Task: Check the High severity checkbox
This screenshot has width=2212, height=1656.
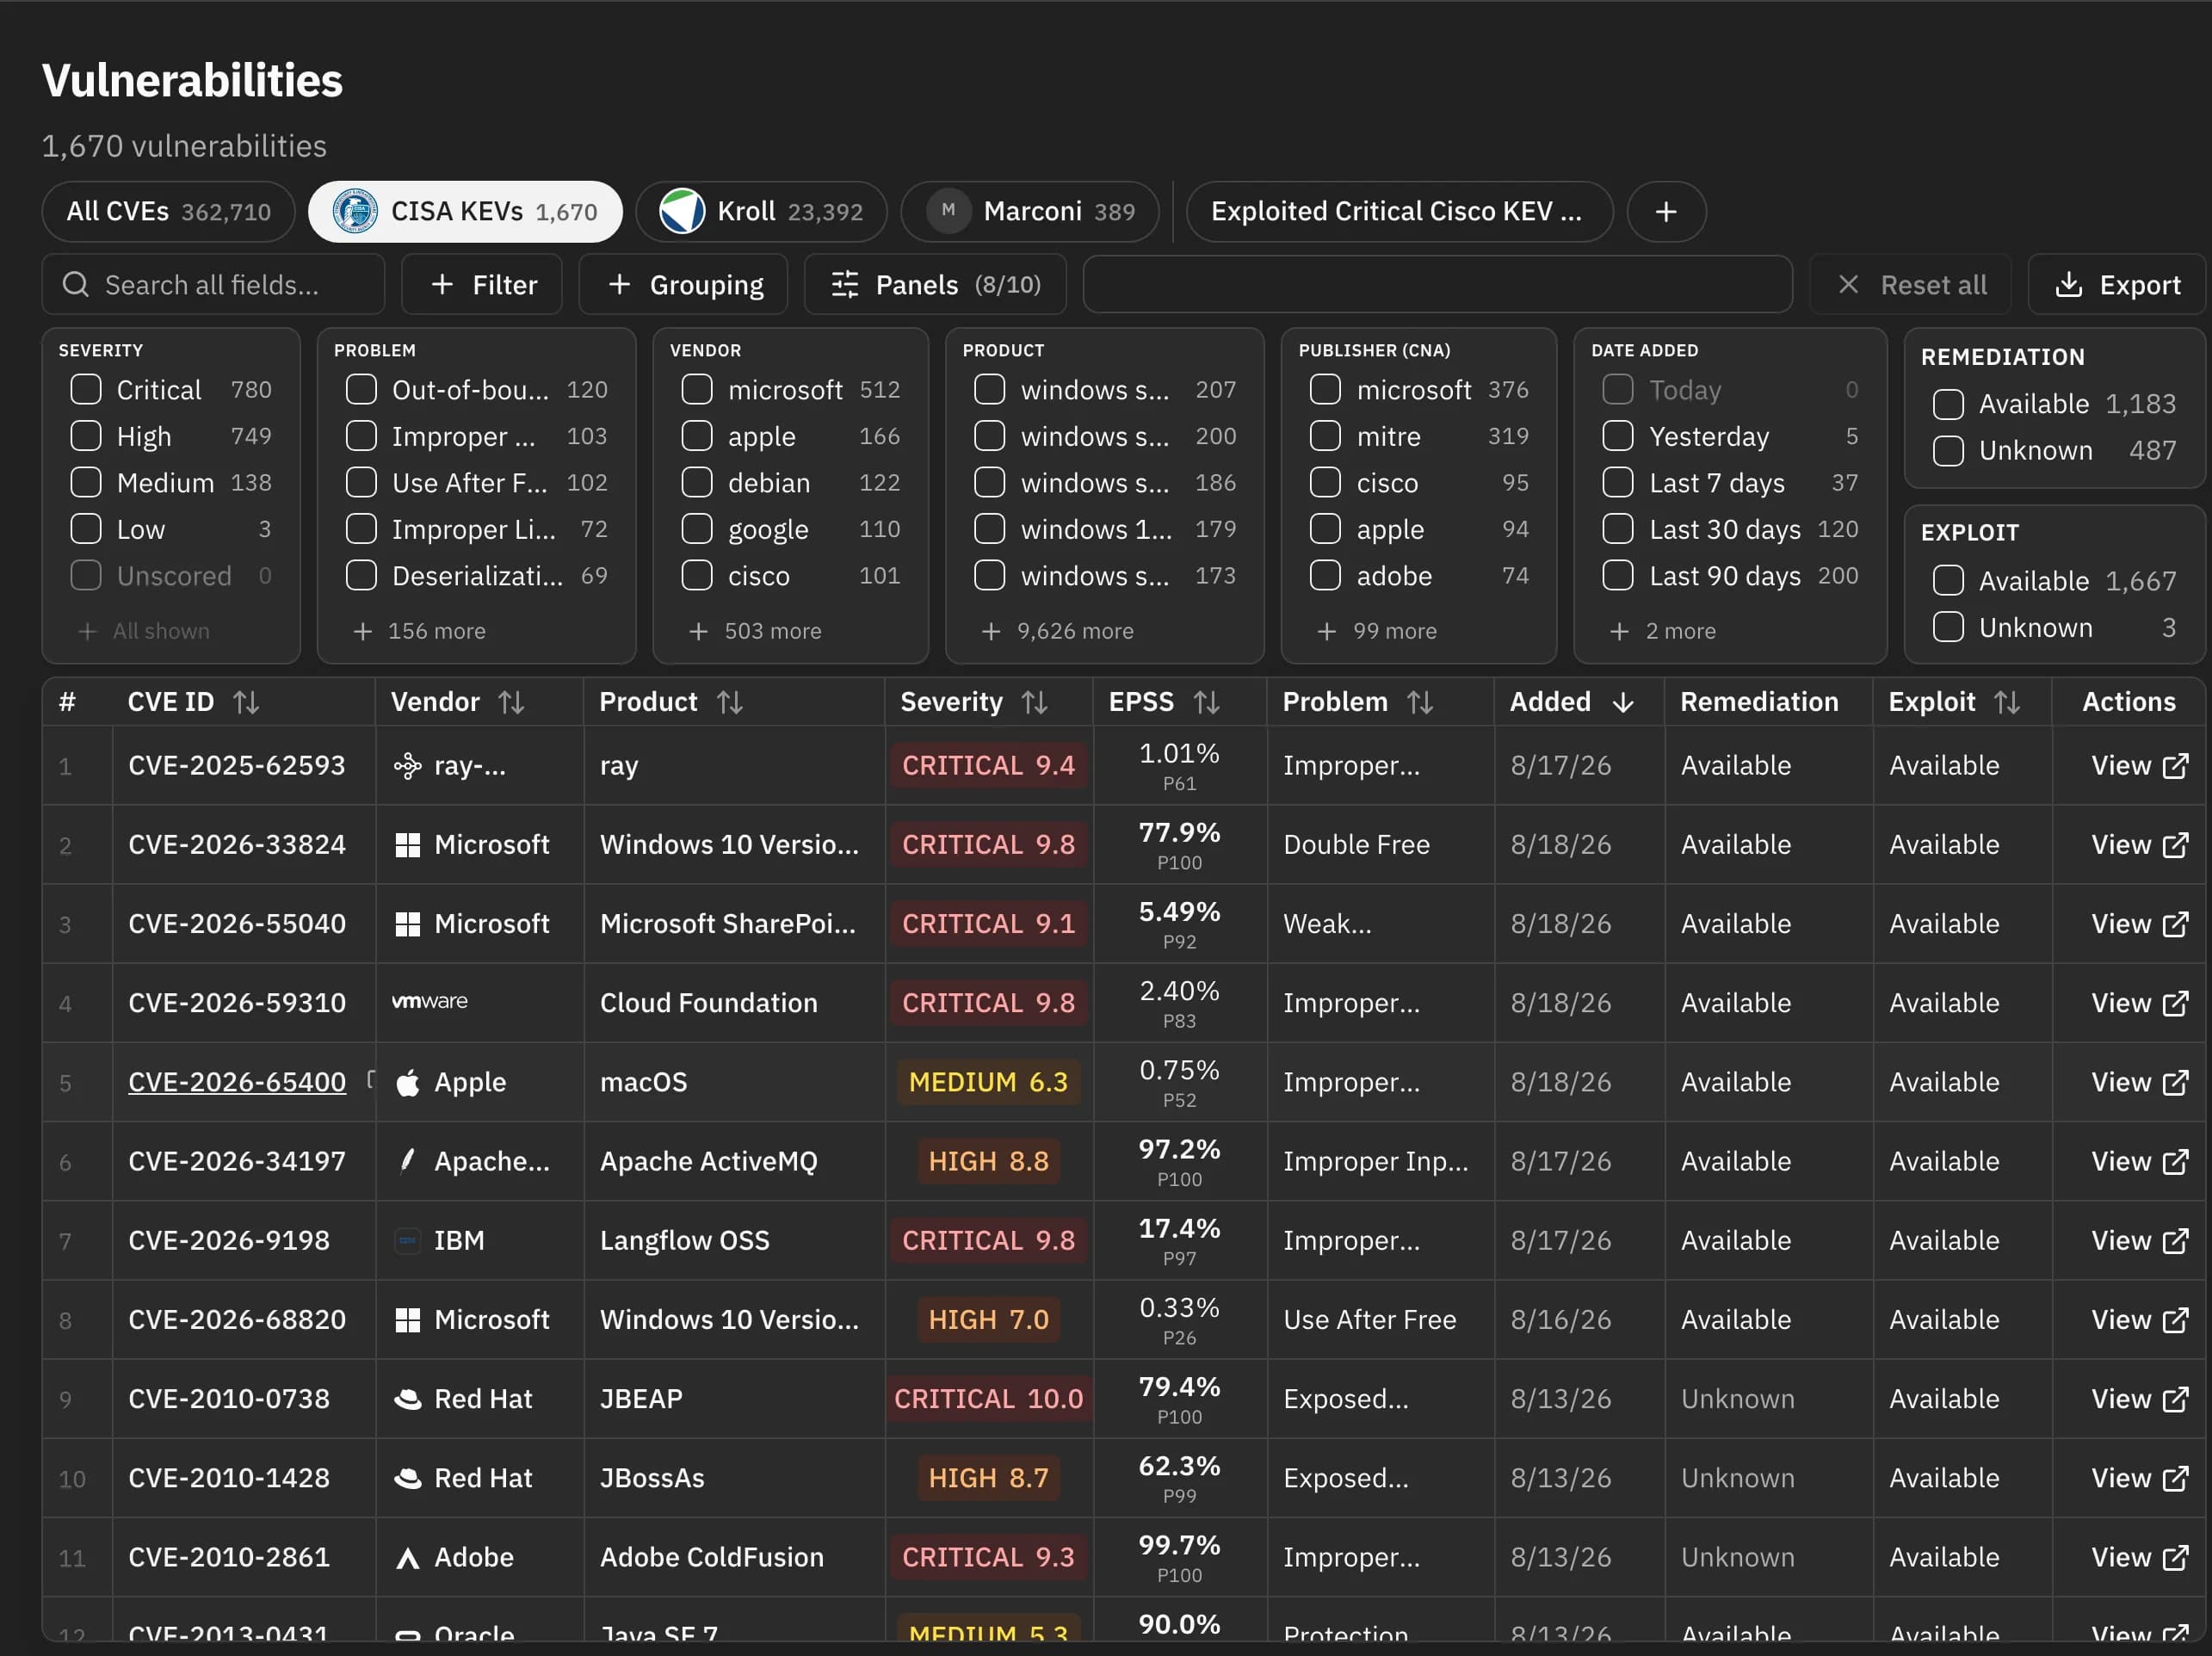Action: tap(86, 436)
